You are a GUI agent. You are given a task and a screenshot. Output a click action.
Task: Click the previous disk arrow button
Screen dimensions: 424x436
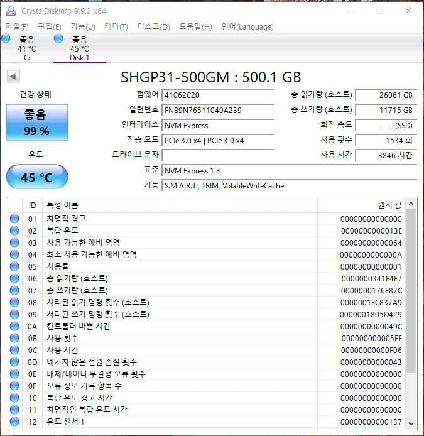click(x=13, y=76)
